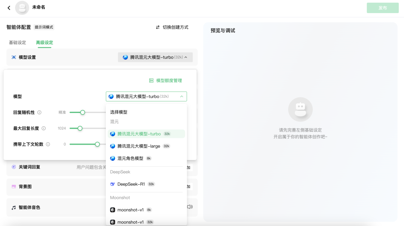Open the 高级设定 tab

pyautogui.click(x=45, y=43)
